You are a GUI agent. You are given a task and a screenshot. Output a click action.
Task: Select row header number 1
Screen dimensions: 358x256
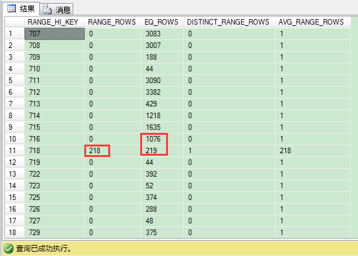tap(15, 34)
